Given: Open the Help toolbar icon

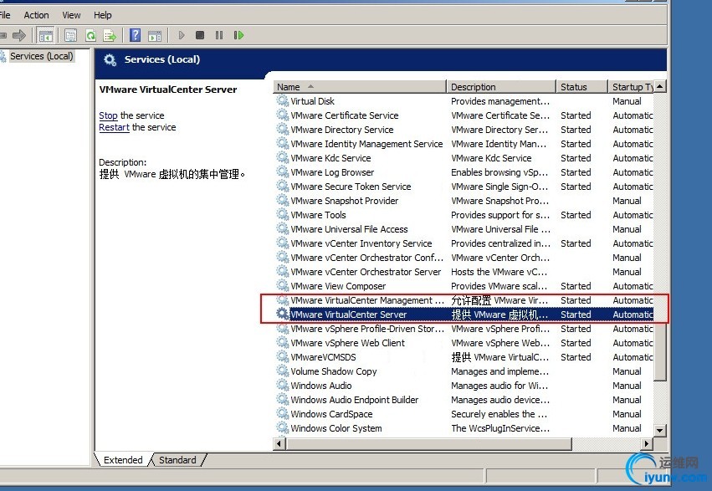Looking at the screenshot, I should (135, 35).
